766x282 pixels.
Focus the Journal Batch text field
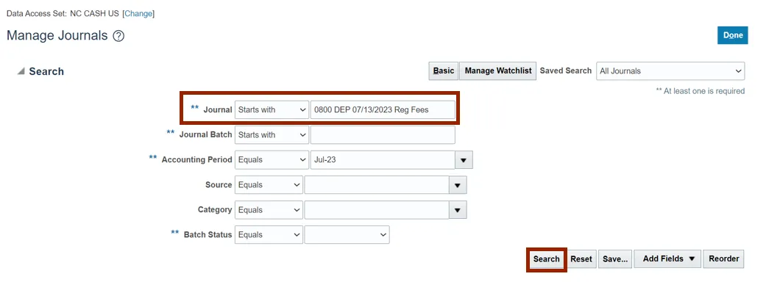coord(383,134)
